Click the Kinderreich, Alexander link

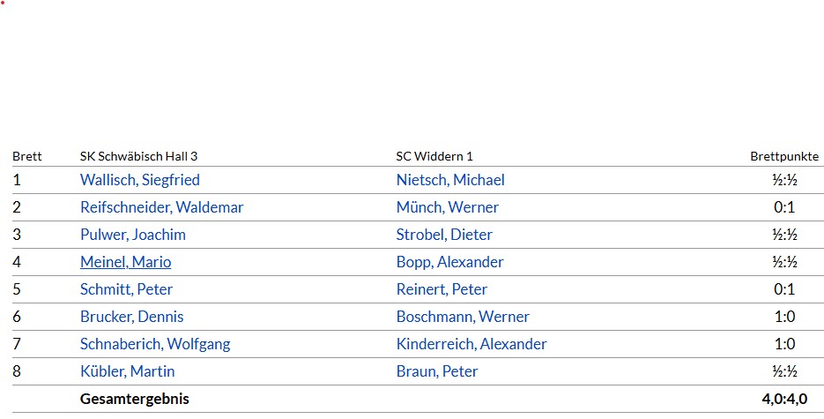pos(471,344)
